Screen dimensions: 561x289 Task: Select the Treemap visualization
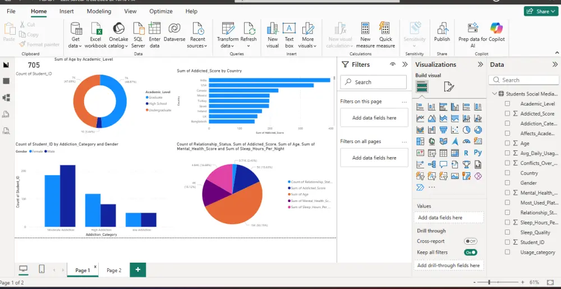click(x=420, y=141)
